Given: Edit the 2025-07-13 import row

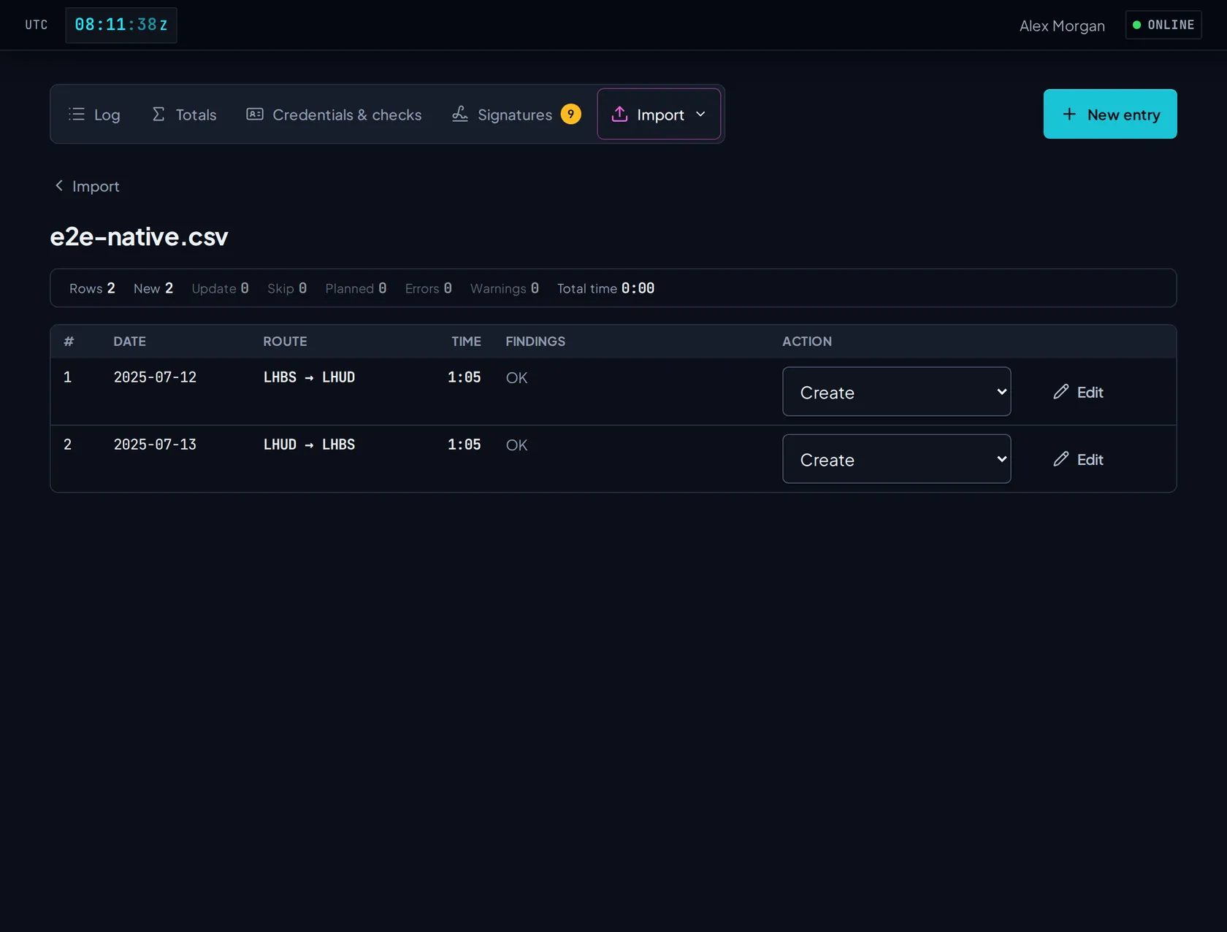Looking at the screenshot, I should 1078,459.
